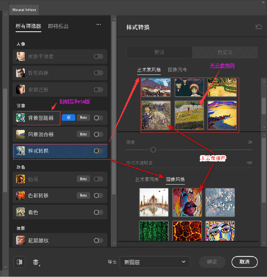
Task: Click the 妆容迁移 filter makeup icon
Action: (21, 89)
